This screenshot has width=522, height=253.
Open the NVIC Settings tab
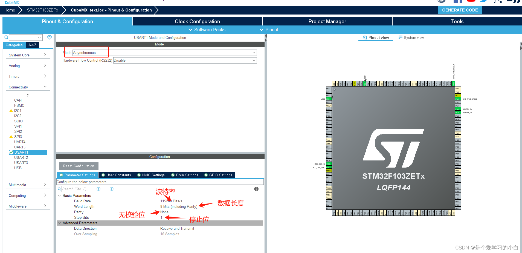click(x=151, y=175)
